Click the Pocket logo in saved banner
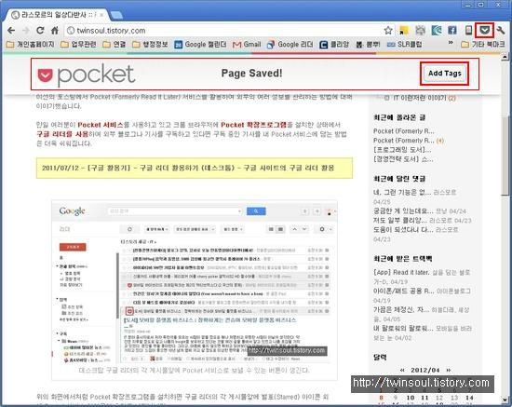This screenshot has width=512, height=407. (87, 75)
